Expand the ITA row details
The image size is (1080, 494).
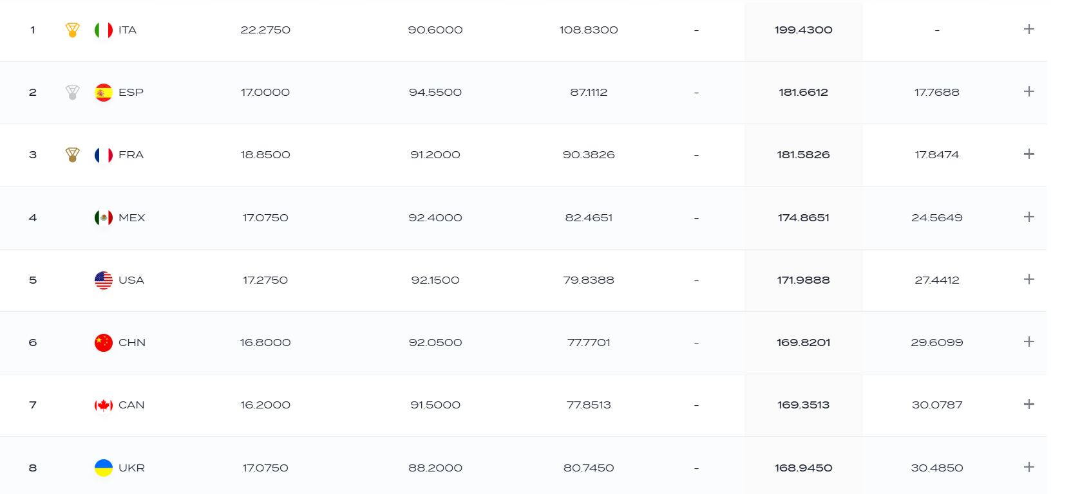click(x=1029, y=29)
